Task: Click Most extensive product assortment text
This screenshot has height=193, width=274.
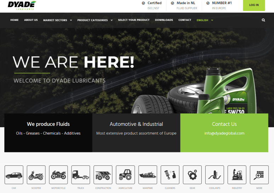Action: pyautogui.click(x=136, y=133)
